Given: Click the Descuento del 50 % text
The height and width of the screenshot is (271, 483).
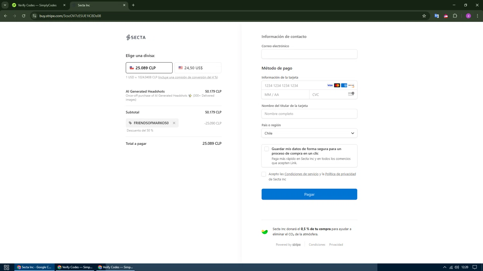Looking at the screenshot, I should pyautogui.click(x=140, y=130).
